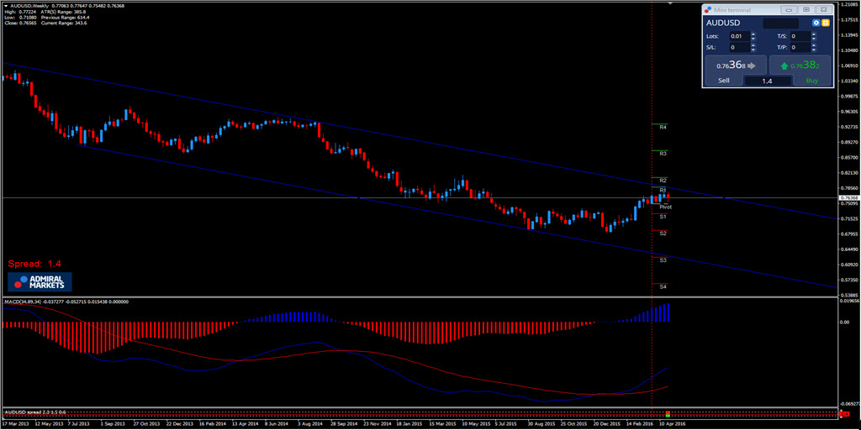Click the yellow grid icon in Mini terminal

826,24
